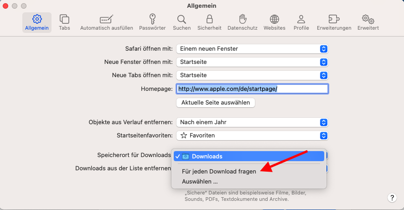Click the 'Startseitenfavoriten:' label
The image size is (404, 210).
tap(145, 136)
